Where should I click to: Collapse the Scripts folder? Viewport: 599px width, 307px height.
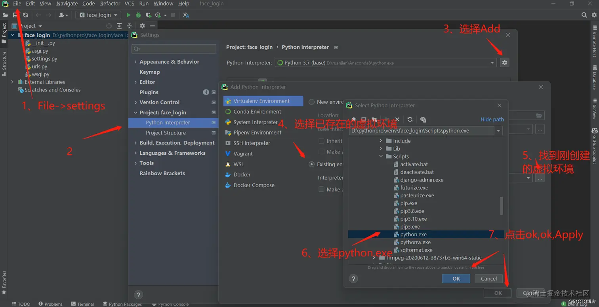coord(381,157)
